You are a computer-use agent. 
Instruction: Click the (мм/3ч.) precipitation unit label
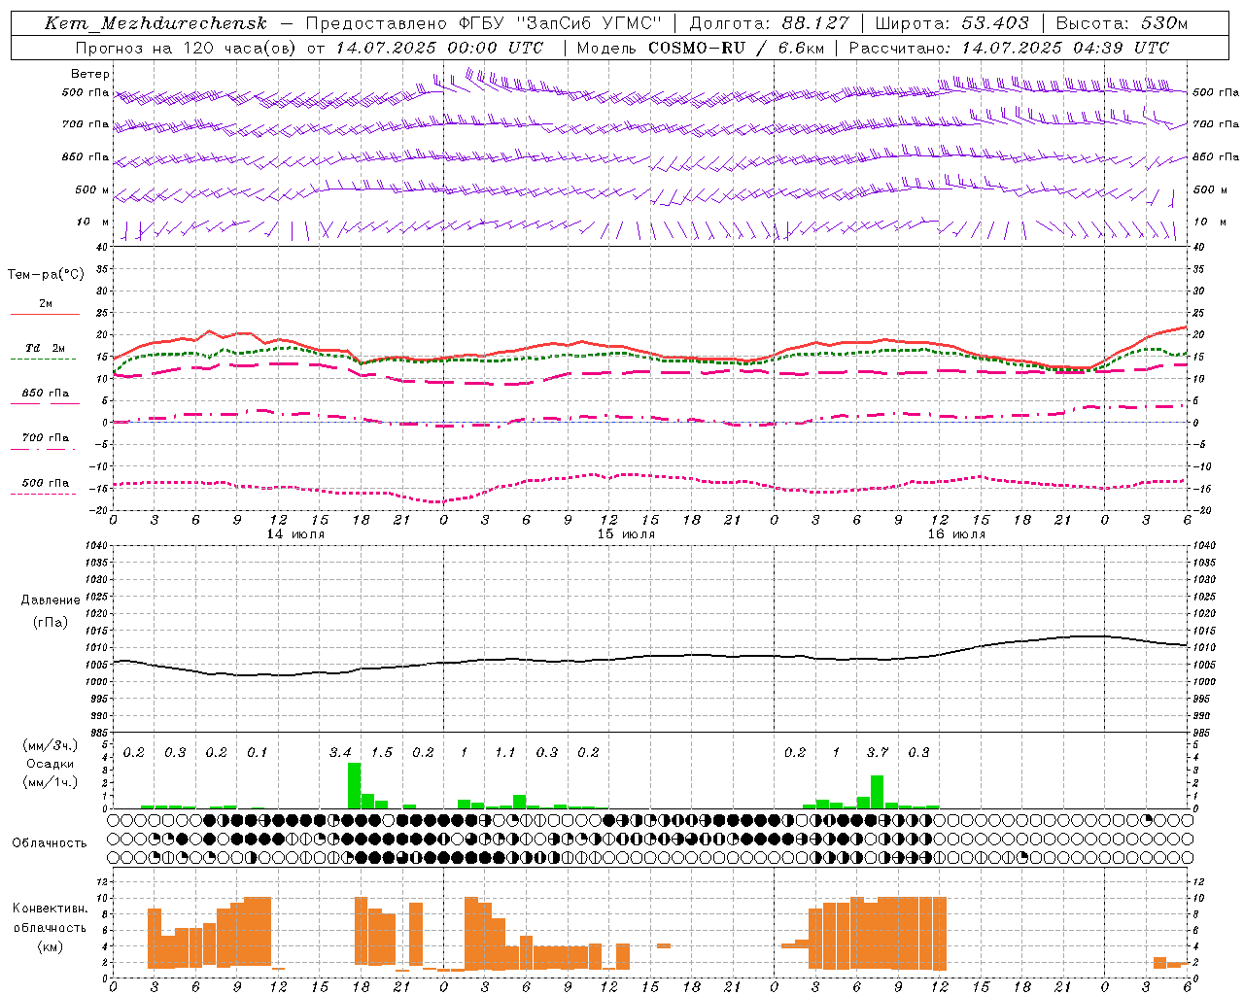(51, 745)
